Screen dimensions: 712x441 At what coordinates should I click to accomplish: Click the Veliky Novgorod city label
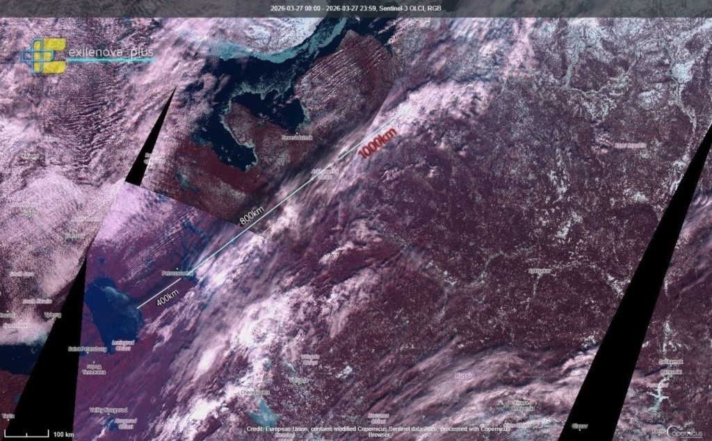coord(109,410)
